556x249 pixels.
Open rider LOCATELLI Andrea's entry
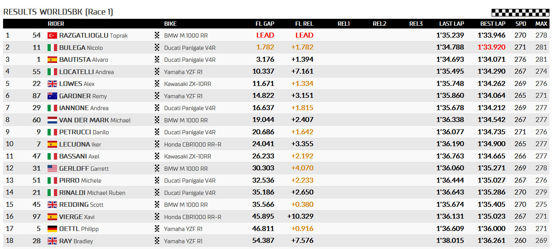tap(86, 72)
